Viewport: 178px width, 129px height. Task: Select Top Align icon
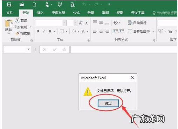(x=95, y=22)
